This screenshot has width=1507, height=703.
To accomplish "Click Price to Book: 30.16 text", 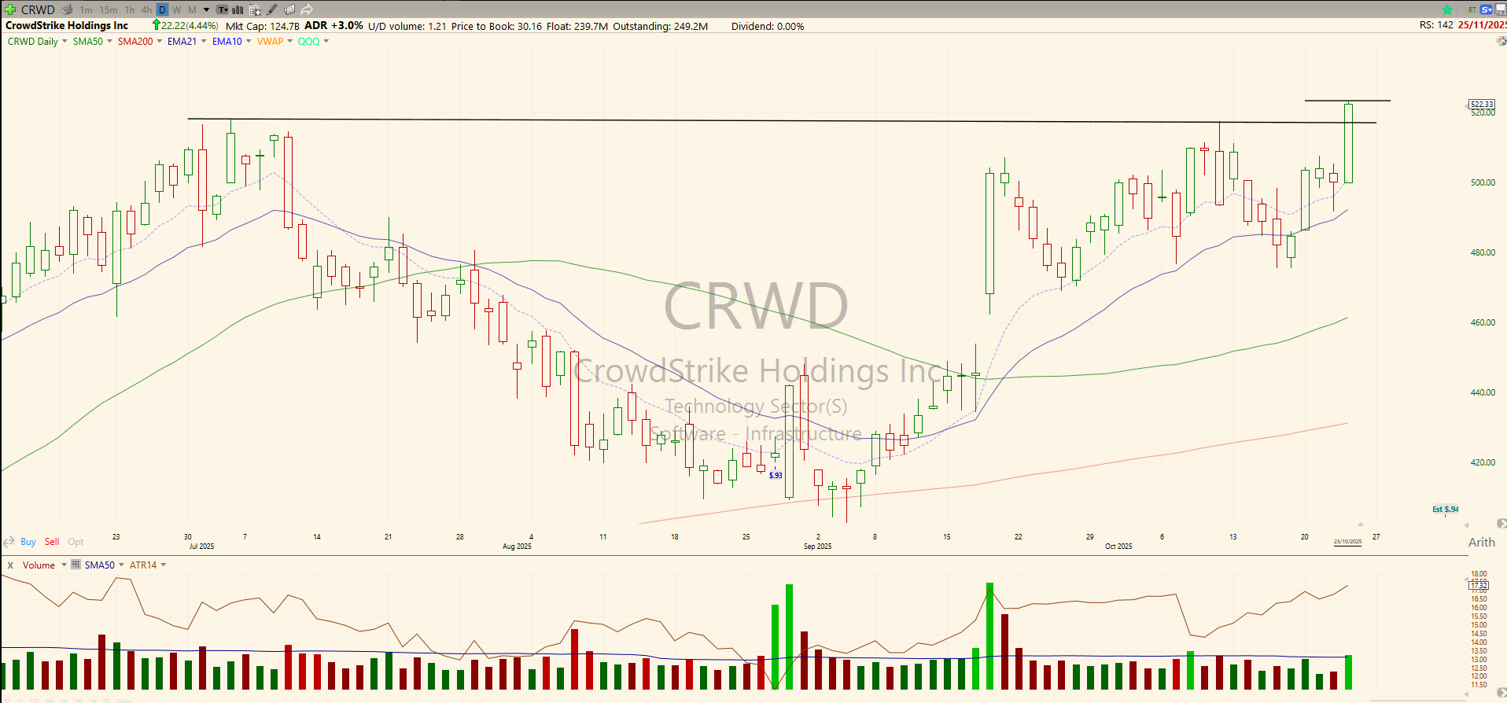I will [x=496, y=26].
